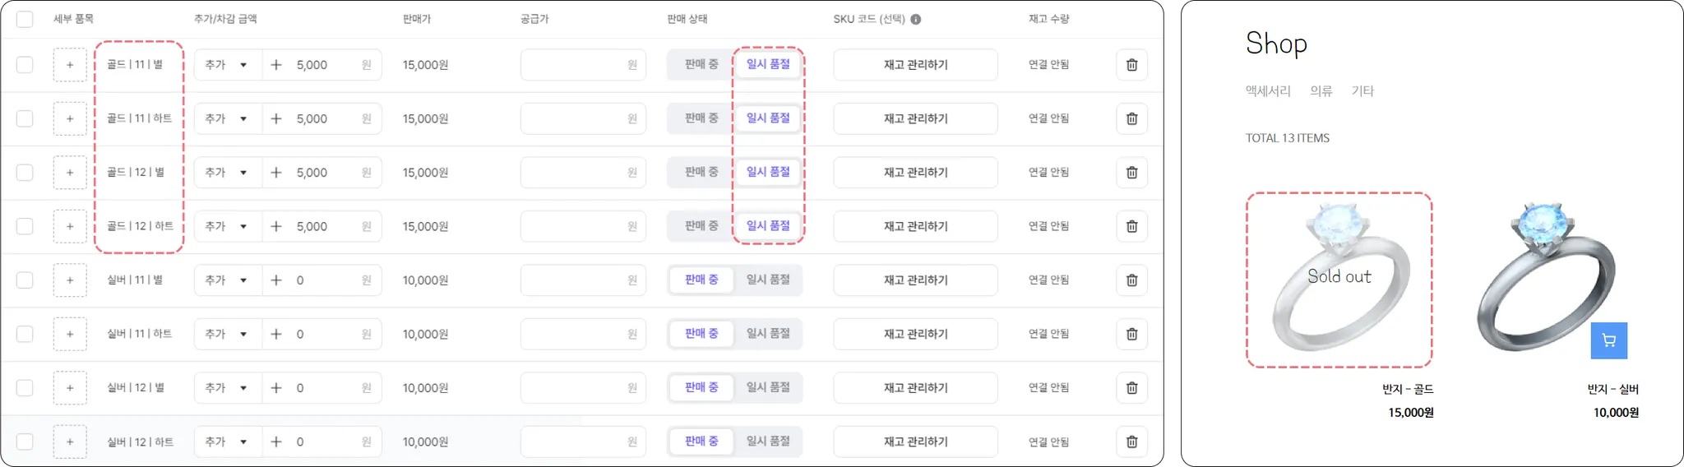
Task: Click trash icon for 골드 | 12 | 하트 row
Action: pos(1131,226)
